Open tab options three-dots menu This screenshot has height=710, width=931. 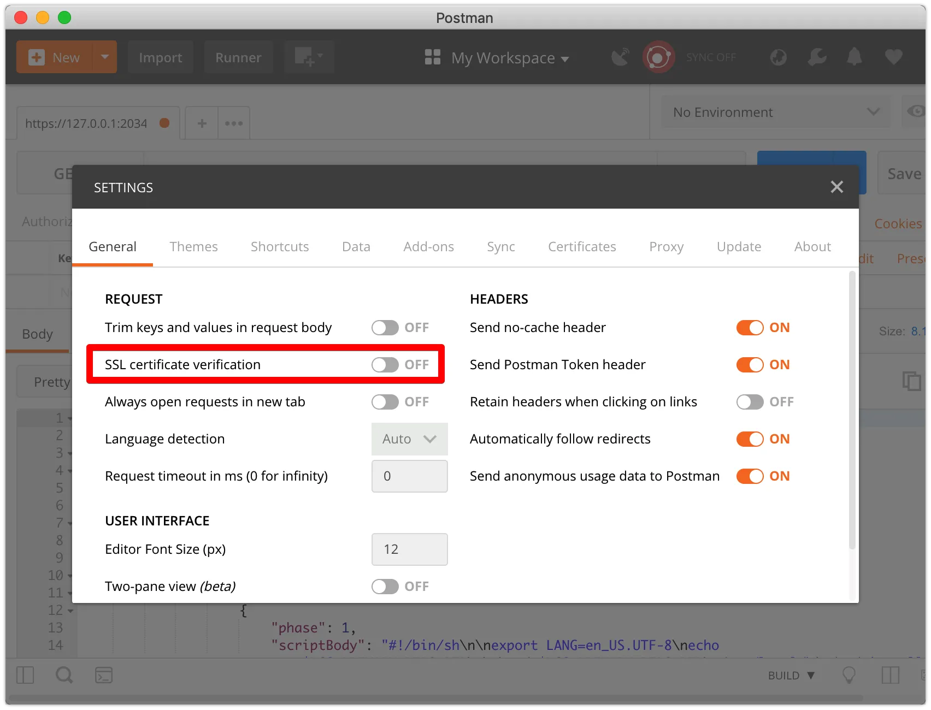[234, 123]
